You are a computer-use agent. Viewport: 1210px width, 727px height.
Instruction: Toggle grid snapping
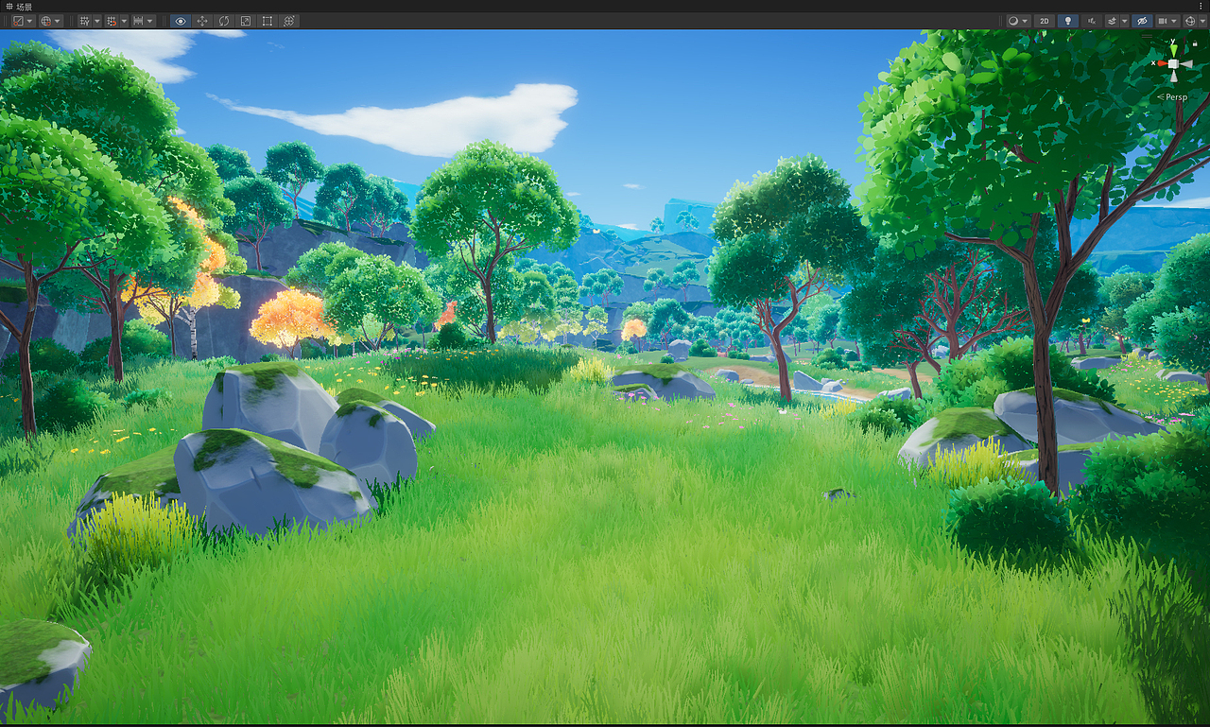tap(112, 21)
